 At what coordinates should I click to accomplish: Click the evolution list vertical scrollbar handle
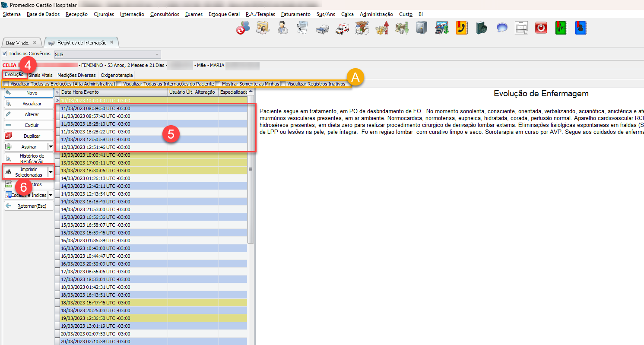click(x=251, y=168)
